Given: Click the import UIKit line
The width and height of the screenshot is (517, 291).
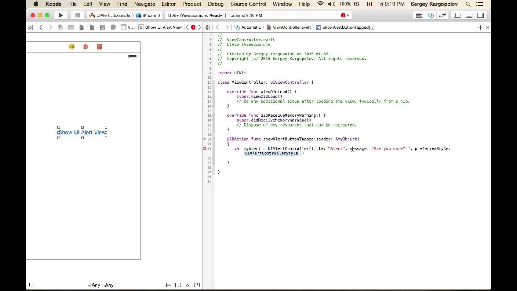Looking at the screenshot, I should pos(232,73).
